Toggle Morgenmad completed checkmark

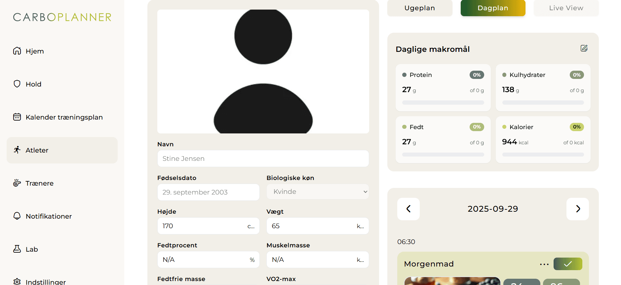[x=568, y=264]
